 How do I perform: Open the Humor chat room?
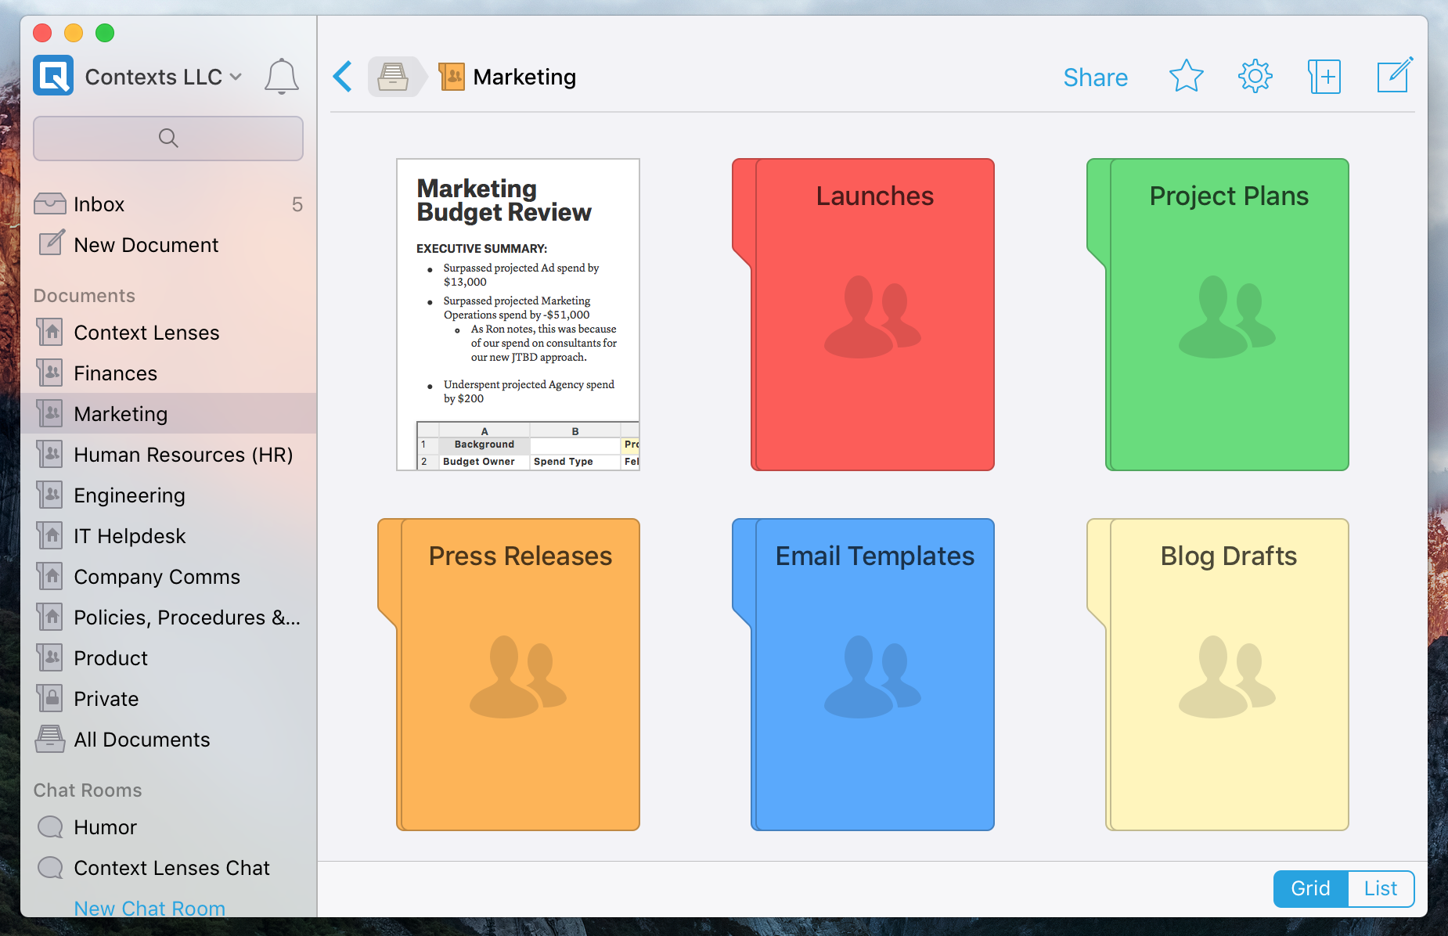[105, 827]
